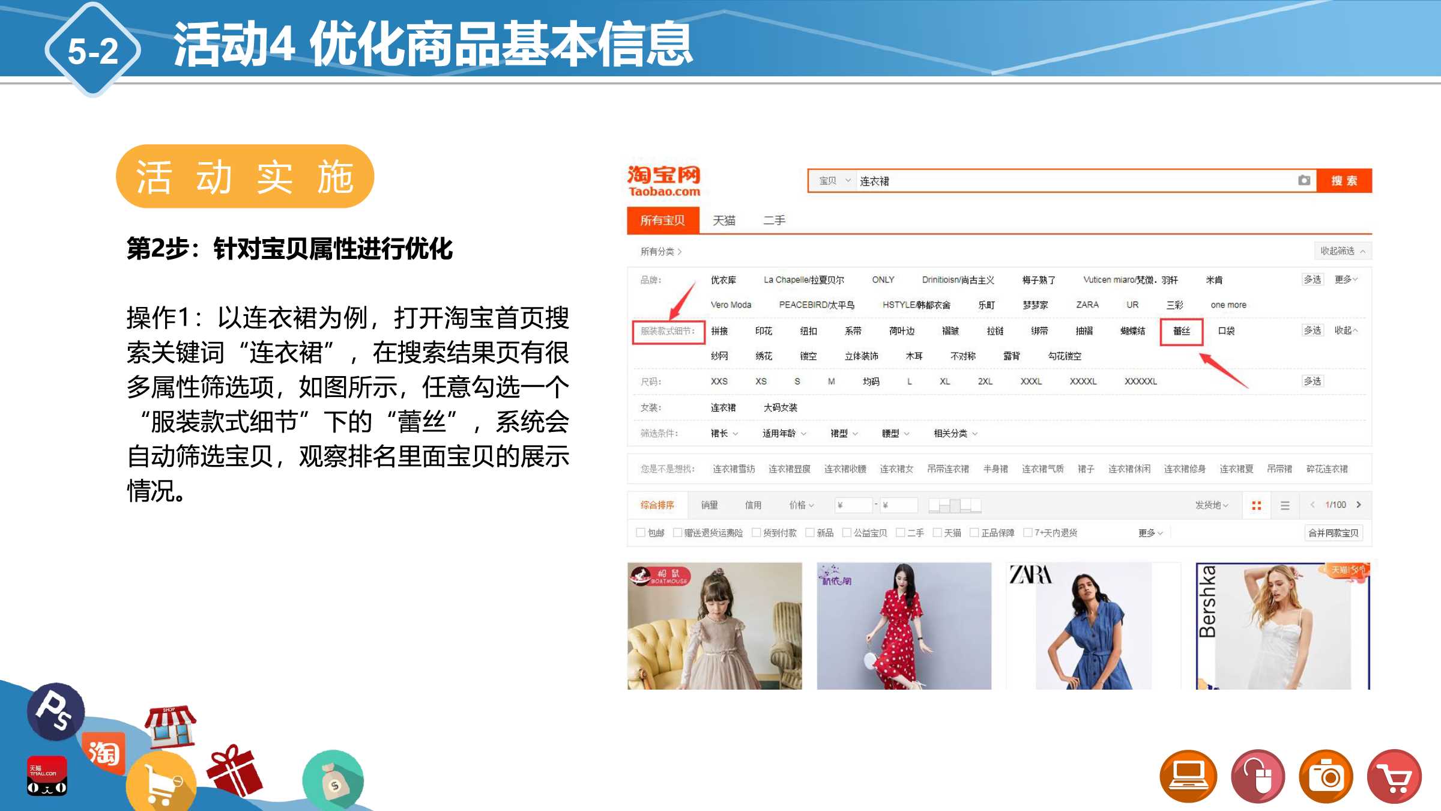Enable the 包邮 checkbox
The width and height of the screenshot is (1441, 811).
click(x=640, y=532)
